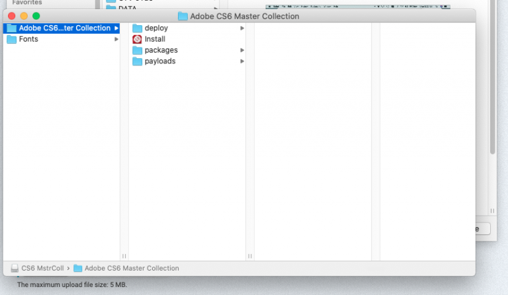Viewport: 508px width, 295px height.
Task: Minimize the window with the yellow button
Action: click(24, 16)
